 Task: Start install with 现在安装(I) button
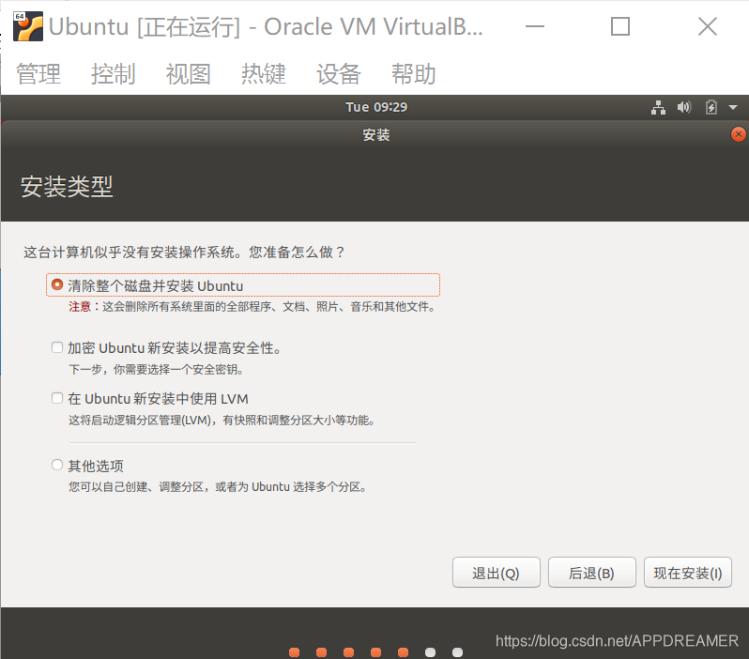688,573
